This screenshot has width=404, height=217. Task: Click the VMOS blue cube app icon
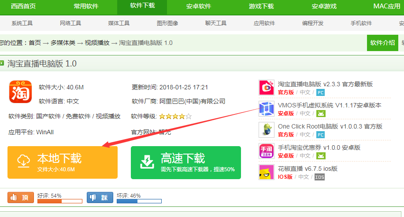267,109
